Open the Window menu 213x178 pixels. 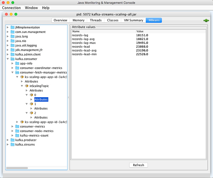31,8
